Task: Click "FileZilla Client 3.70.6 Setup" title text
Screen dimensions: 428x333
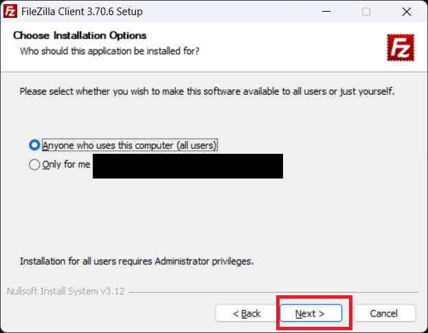Action: pyautogui.click(x=82, y=12)
